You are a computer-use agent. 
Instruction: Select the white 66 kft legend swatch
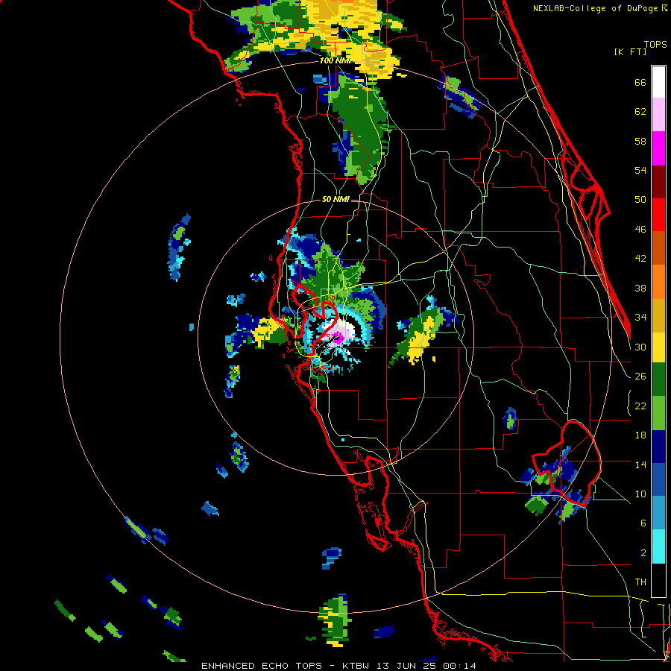coord(658,82)
